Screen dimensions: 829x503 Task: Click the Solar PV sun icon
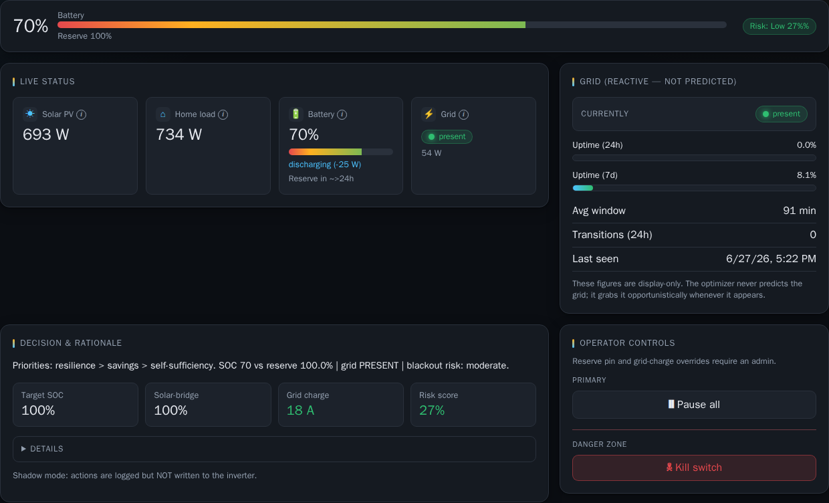click(x=30, y=114)
